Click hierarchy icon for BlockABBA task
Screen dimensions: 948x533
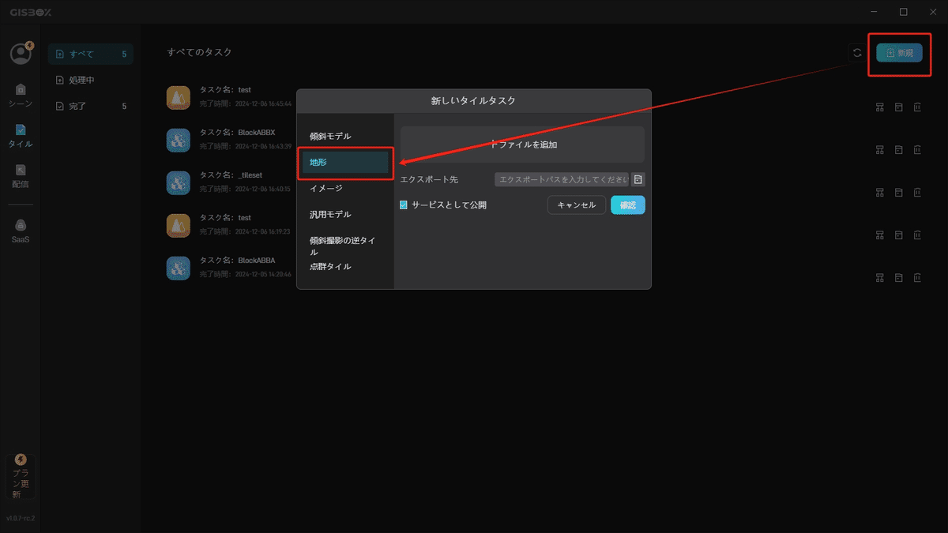[879, 278]
